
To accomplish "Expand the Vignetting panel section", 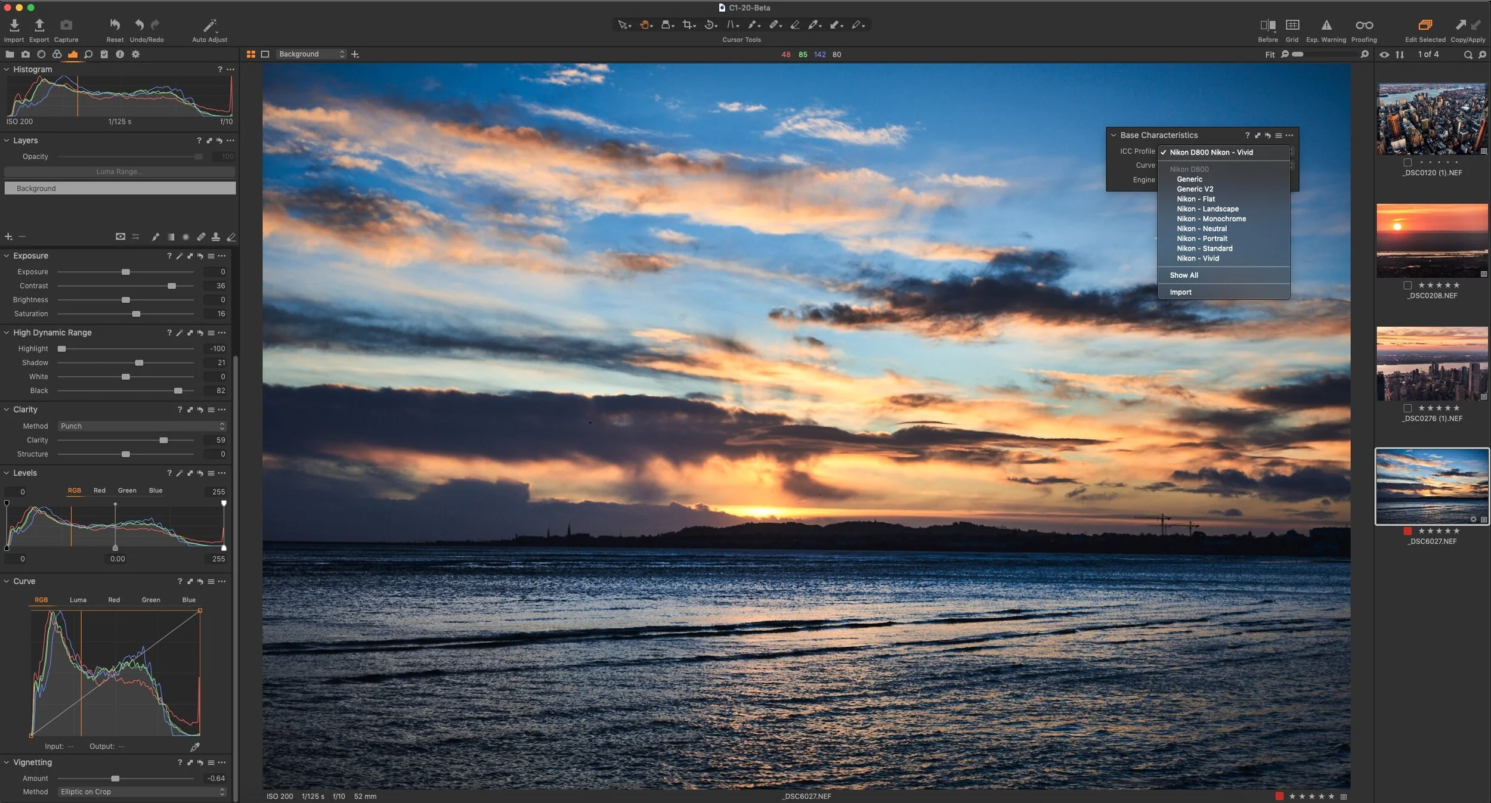I will (8, 761).
